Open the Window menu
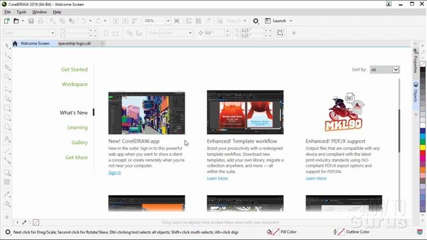The image size is (427, 240). (x=39, y=12)
